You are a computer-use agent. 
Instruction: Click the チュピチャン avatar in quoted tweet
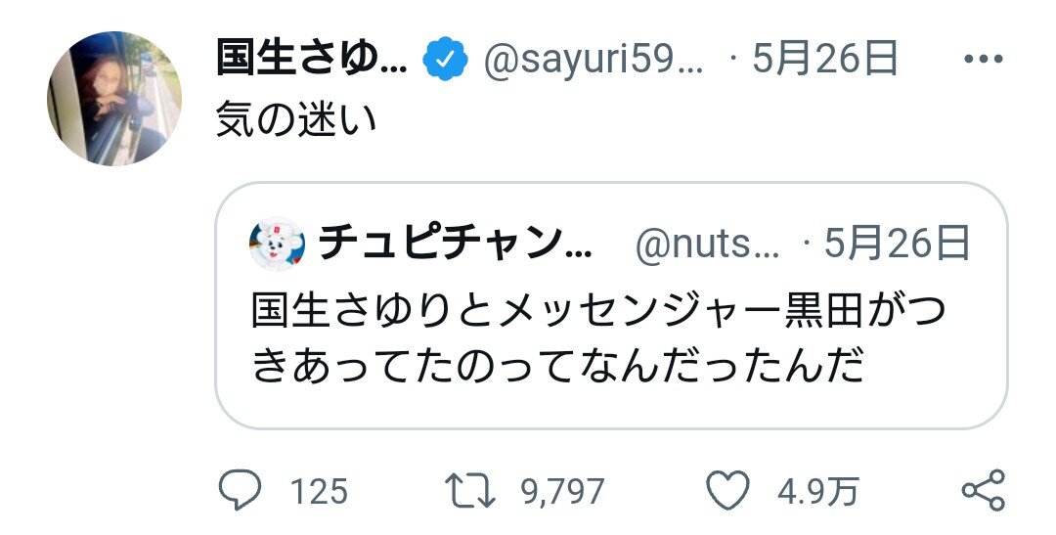[x=278, y=244]
